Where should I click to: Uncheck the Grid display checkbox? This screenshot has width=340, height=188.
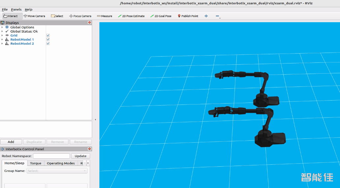click(x=48, y=35)
